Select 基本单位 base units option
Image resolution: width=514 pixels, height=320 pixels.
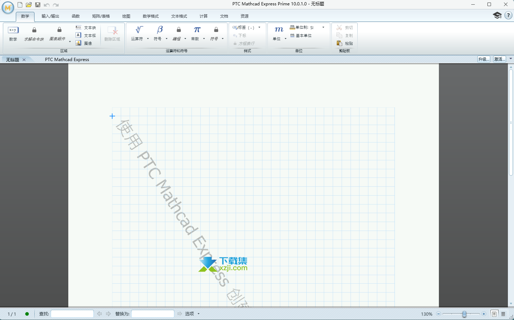click(x=301, y=35)
